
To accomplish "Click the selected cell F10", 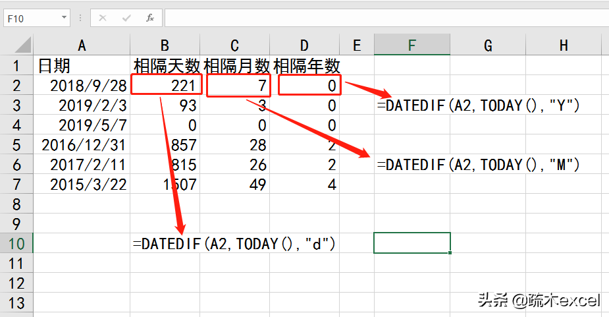I will 412,243.
